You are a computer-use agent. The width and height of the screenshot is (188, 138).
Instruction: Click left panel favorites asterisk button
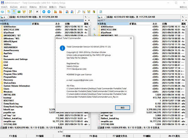pyautogui.click(x=86, y=20)
